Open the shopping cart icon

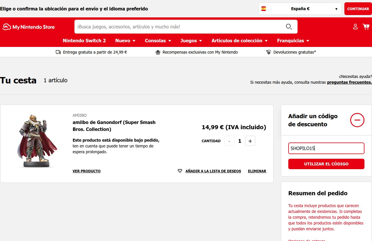(366, 27)
